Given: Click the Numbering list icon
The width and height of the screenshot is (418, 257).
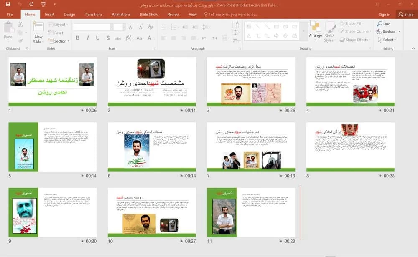Looking at the screenshot, I should (x=174, y=27).
